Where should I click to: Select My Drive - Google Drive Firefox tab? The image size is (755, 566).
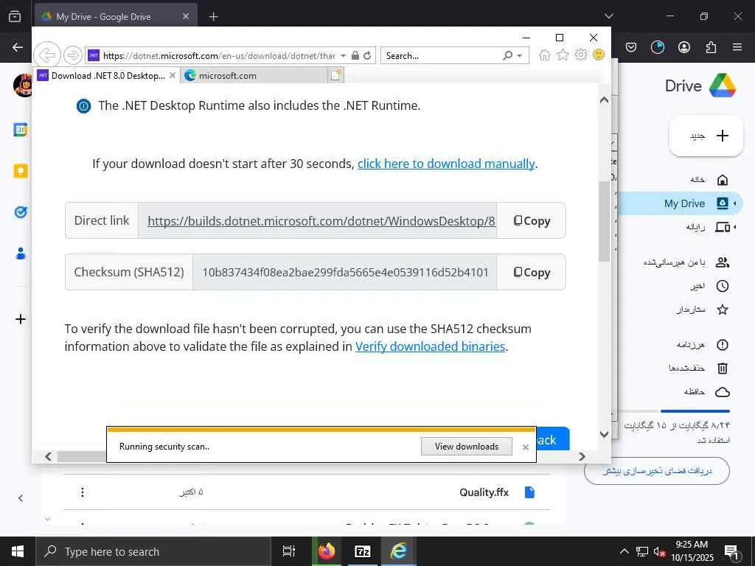(x=116, y=17)
